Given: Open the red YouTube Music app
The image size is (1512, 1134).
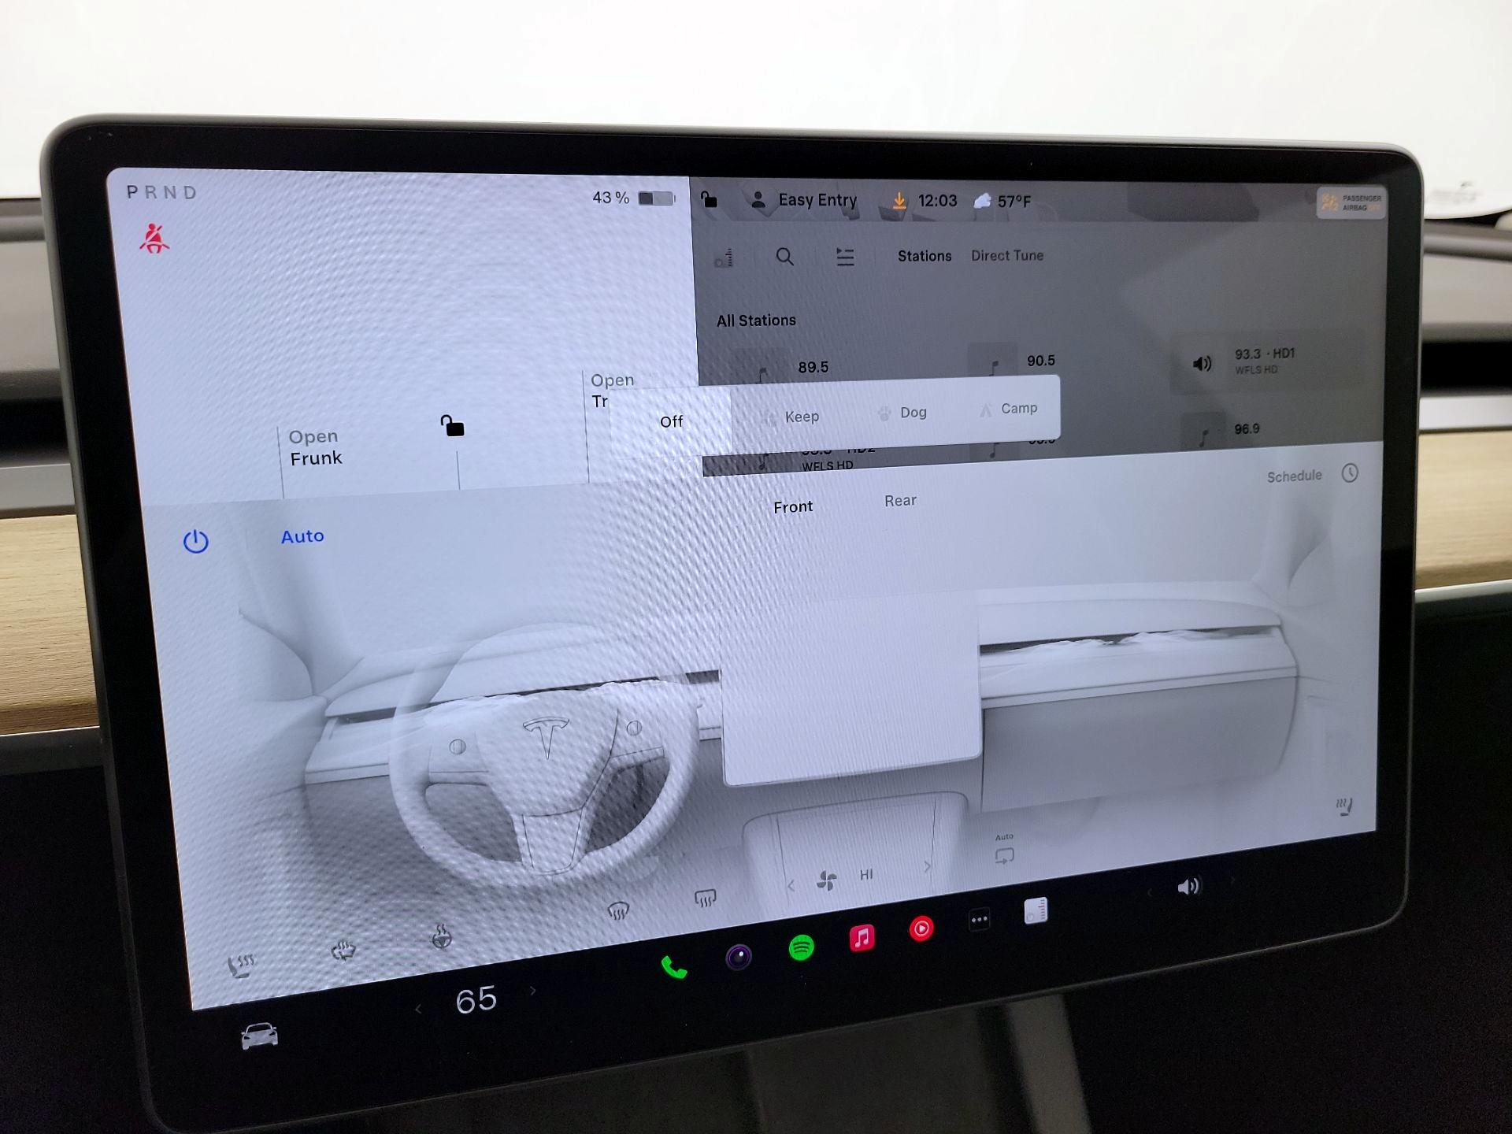Looking at the screenshot, I should tap(921, 928).
